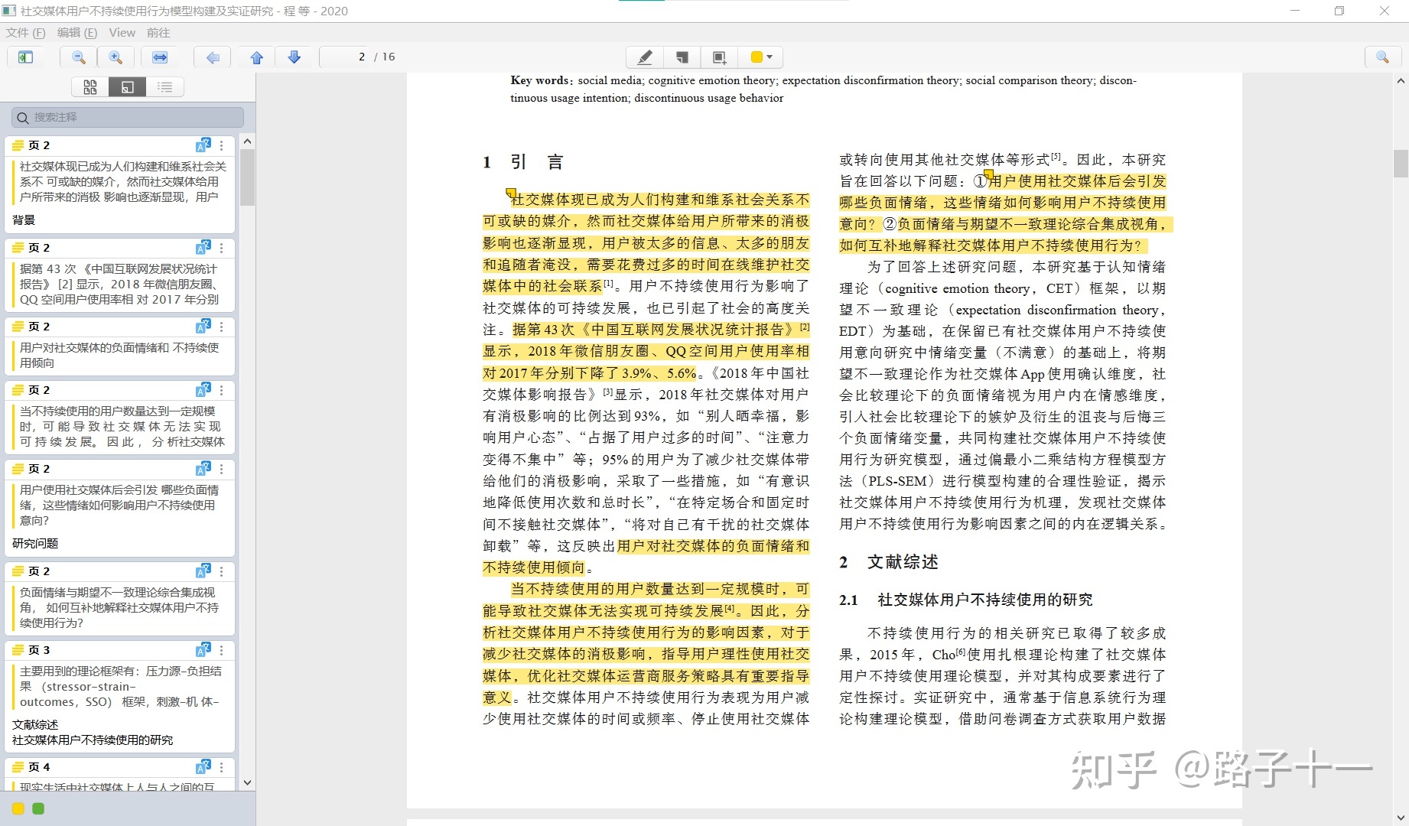1409x826 pixels.
Task: Open options for the 页 4 annotation
Action: (222, 767)
